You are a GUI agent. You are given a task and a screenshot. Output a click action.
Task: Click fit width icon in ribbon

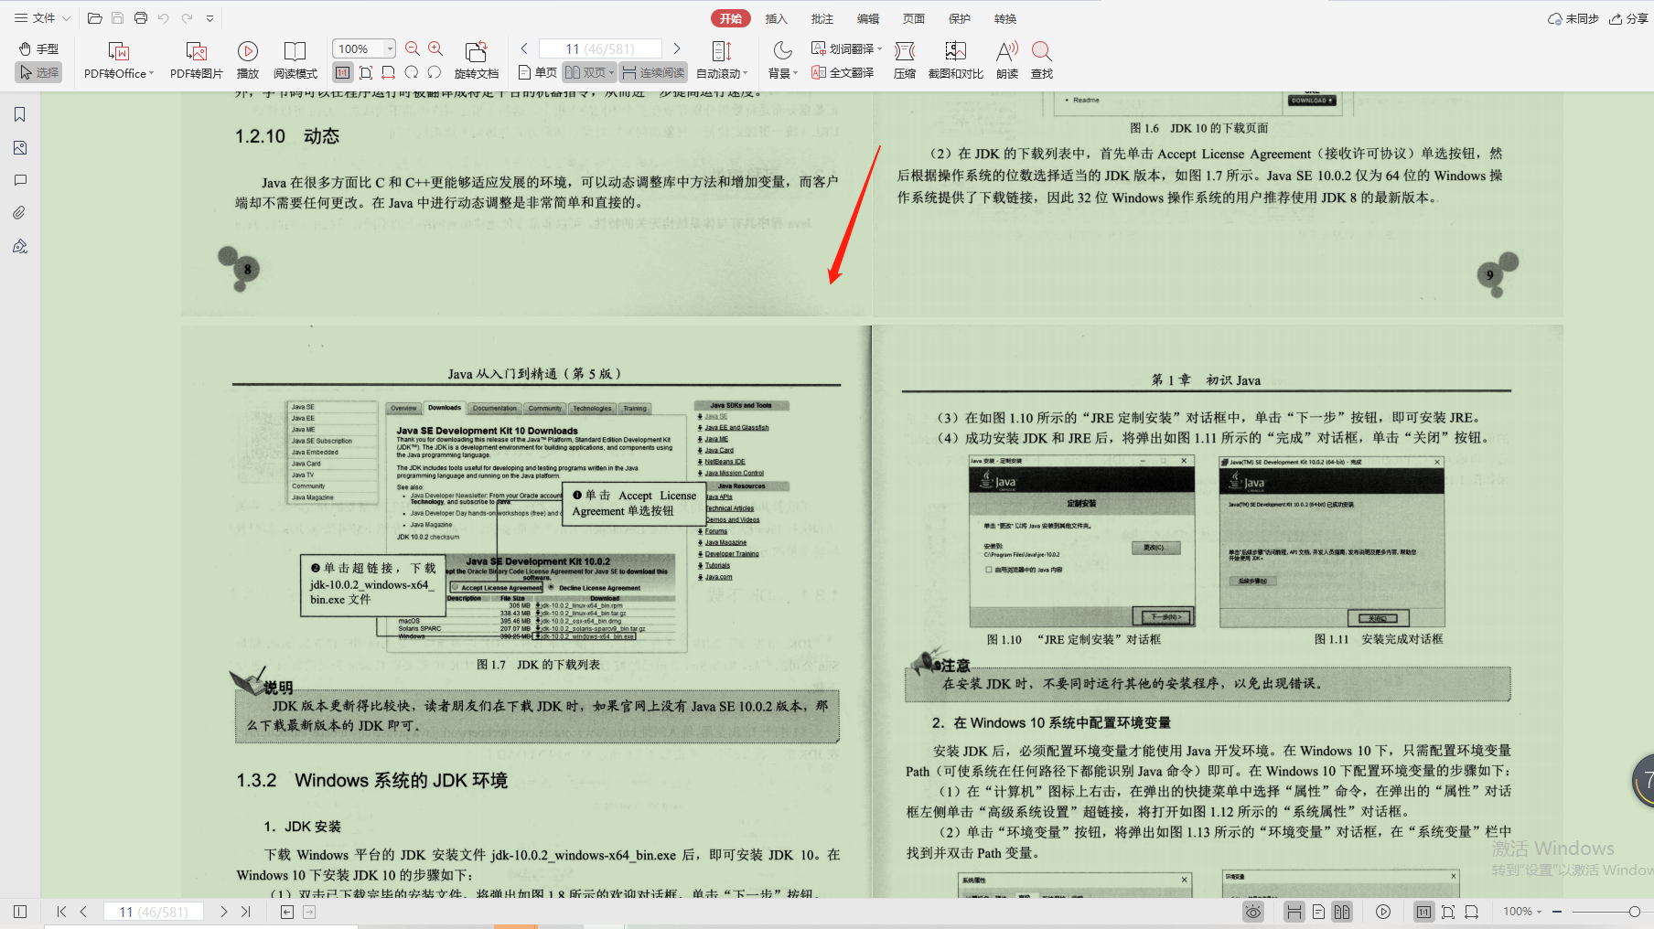point(389,72)
